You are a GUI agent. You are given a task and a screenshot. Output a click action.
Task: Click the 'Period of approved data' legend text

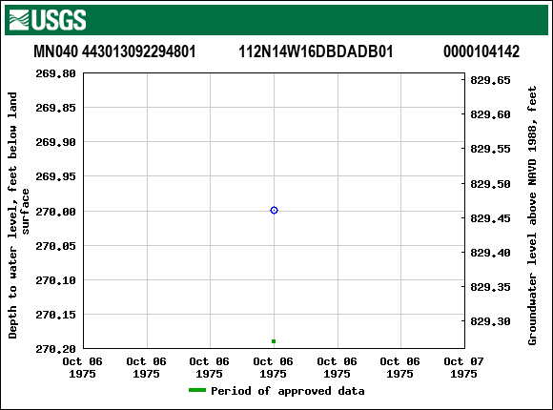pyautogui.click(x=287, y=391)
